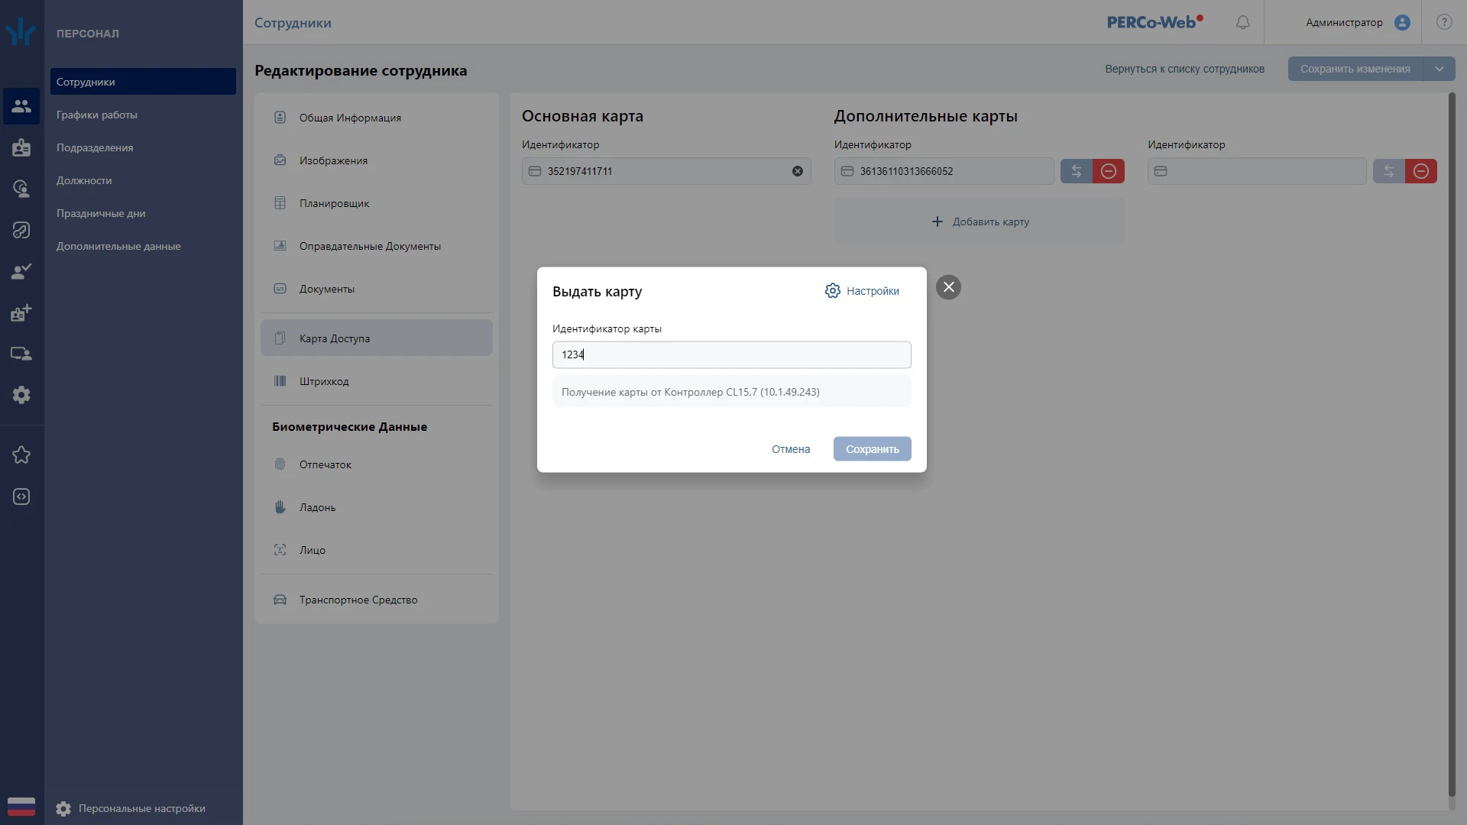The width and height of the screenshot is (1467, 825).
Task: Click Вернуться к списку сотрудников link
Action: (1184, 69)
